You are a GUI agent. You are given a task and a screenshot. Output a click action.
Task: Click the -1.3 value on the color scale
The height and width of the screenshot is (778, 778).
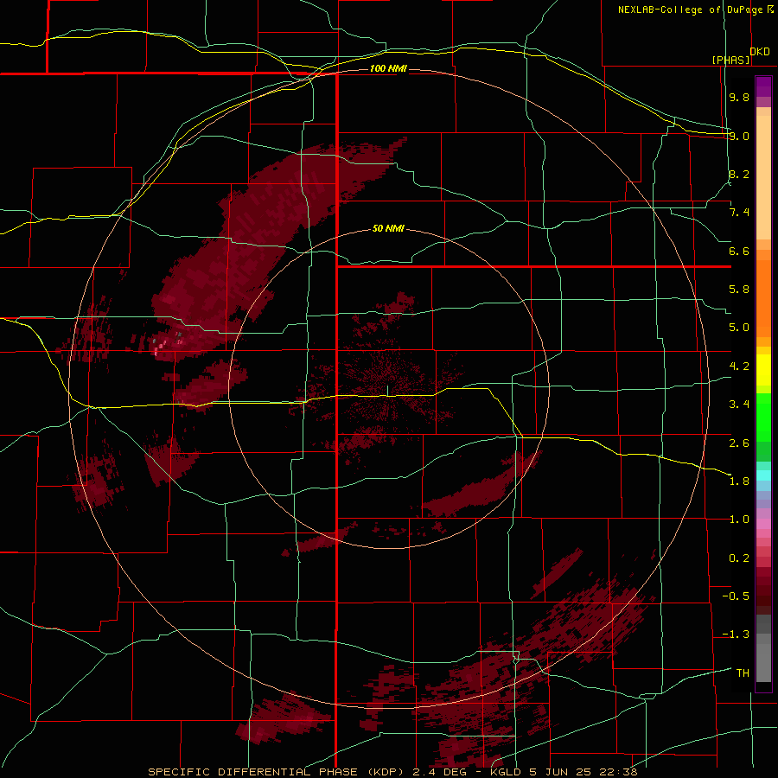coord(736,635)
